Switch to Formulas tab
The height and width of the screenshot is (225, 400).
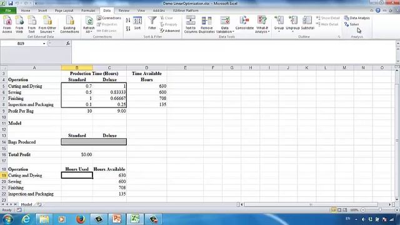88,11
